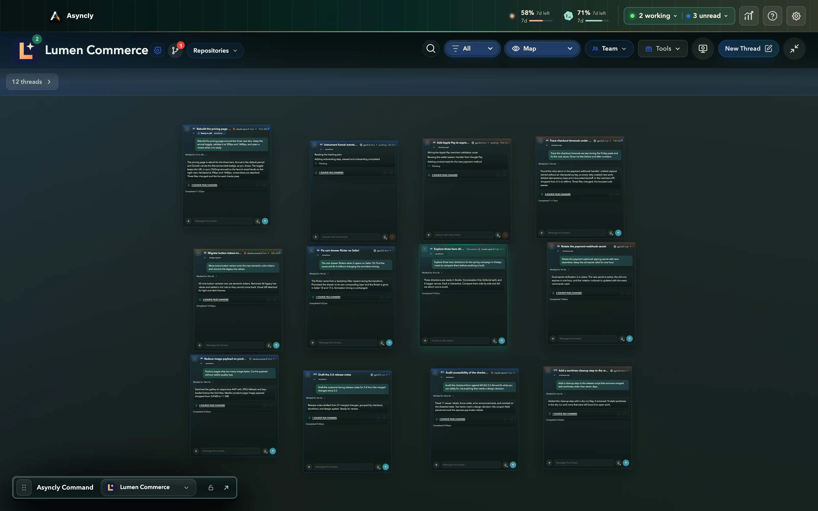Click the 58% usage progress bar

[x=541, y=21]
